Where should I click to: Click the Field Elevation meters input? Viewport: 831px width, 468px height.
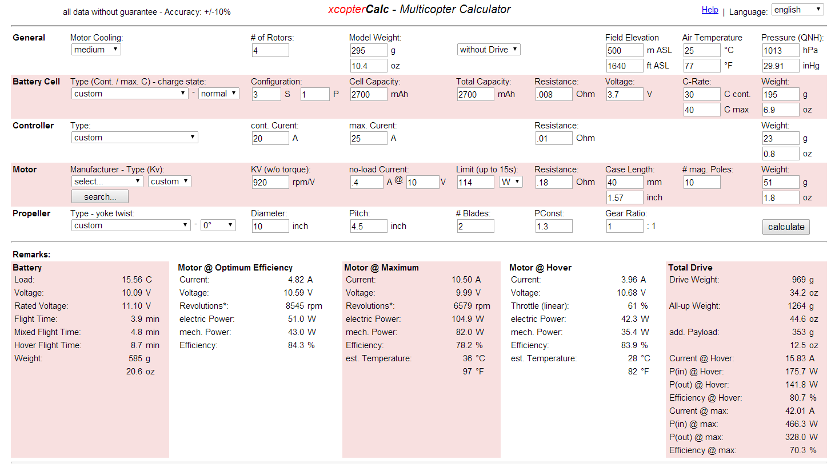[x=624, y=50]
